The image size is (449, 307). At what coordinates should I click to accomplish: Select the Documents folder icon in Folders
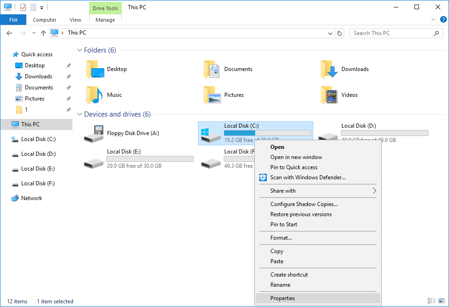(212, 69)
